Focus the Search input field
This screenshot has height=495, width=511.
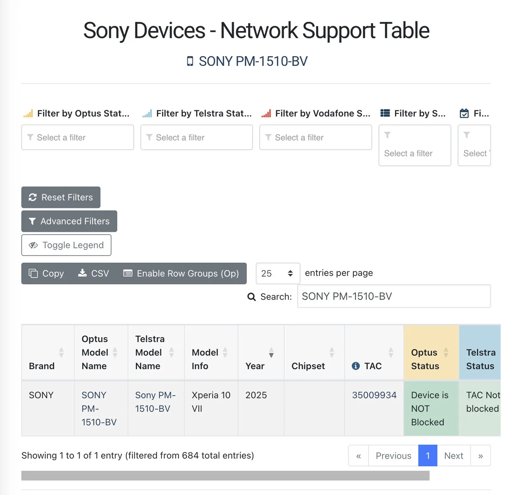[x=394, y=296]
